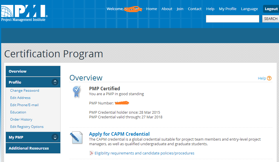Open the Contact nav link

195,9
